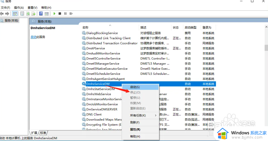Click the green Refresh toolbar icon
268x141 pixels.
[x=28, y=14]
